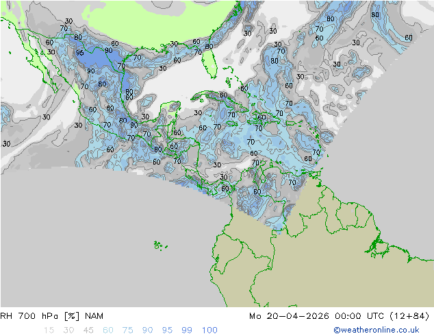Select legend value 60
This screenshot has height=336, width=434.
click(108, 331)
